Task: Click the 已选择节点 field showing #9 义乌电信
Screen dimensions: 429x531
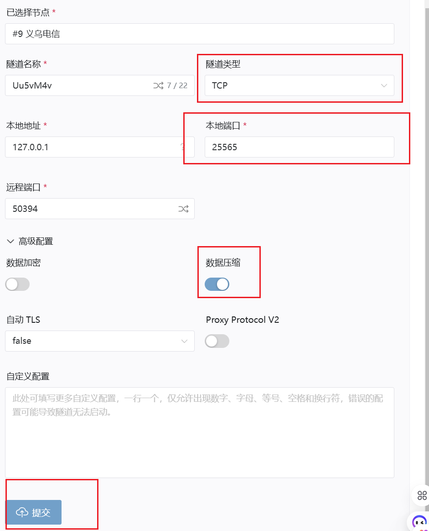Action: point(199,34)
